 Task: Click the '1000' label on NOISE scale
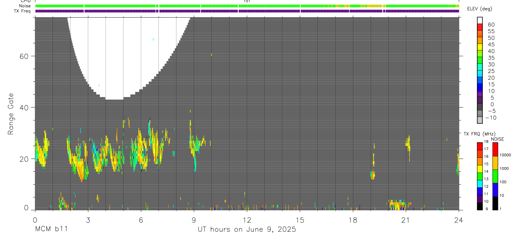point(504,168)
